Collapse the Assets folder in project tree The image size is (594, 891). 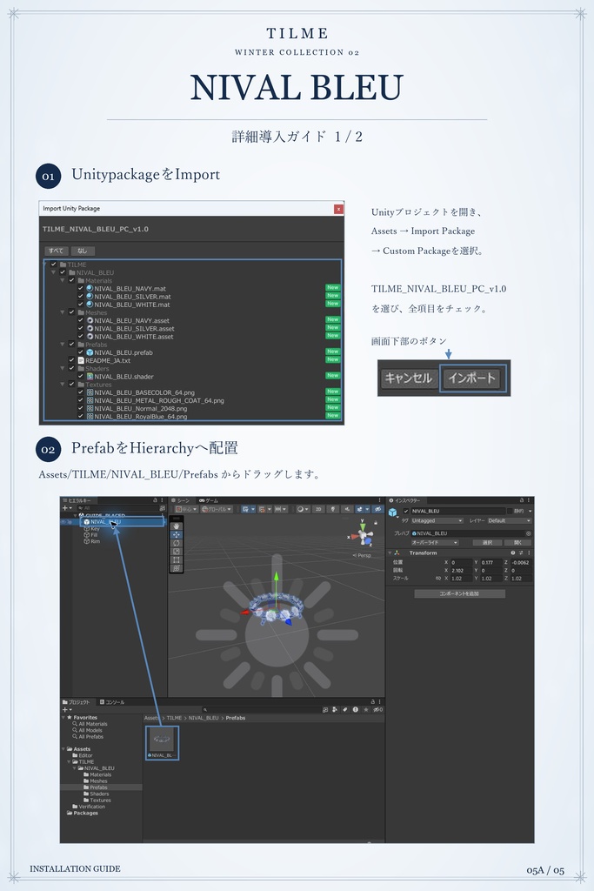(63, 749)
